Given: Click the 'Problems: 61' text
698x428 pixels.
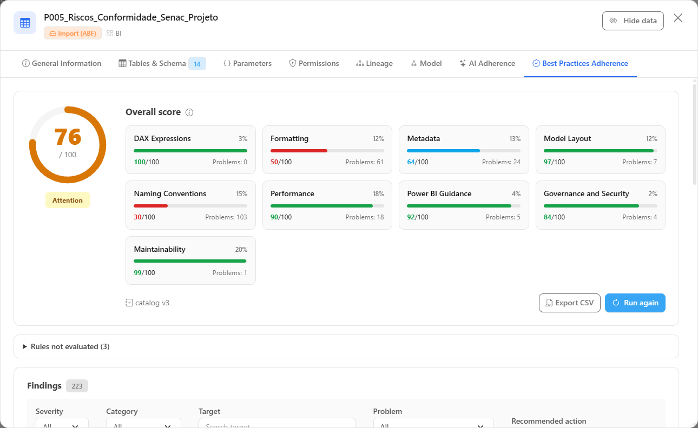Looking at the screenshot, I should point(365,162).
